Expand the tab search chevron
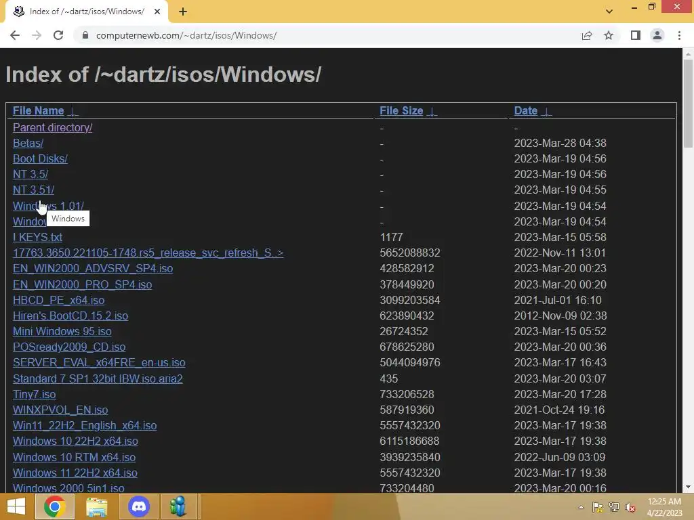 pos(609,12)
